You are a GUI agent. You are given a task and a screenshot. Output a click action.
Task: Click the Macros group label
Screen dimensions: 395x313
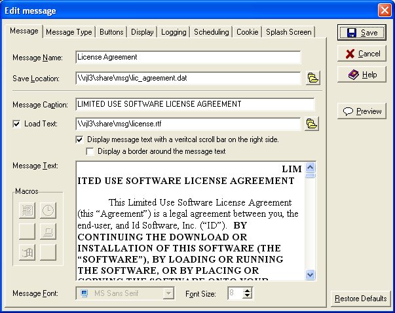click(27, 191)
